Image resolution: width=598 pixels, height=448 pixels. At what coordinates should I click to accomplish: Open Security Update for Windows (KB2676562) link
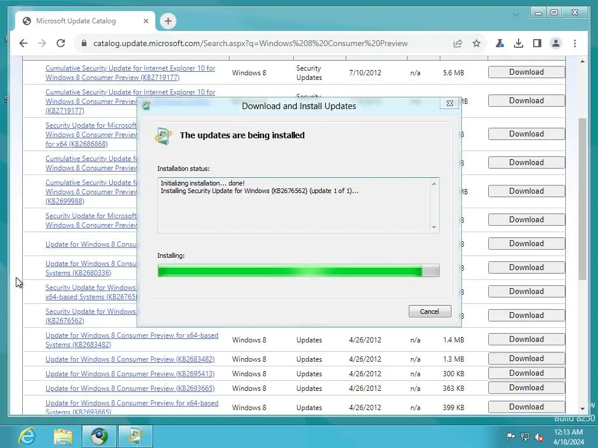point(91,316)
